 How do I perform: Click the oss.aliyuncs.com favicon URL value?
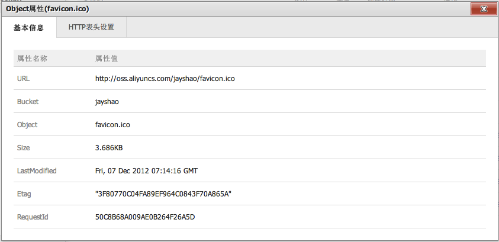tap(165, 78)
